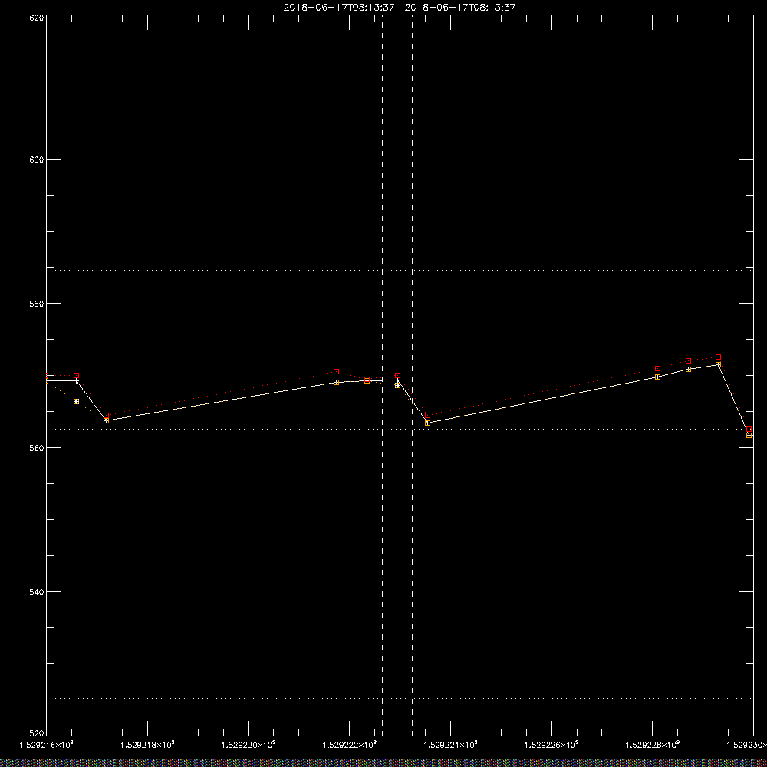Click the left vertical dashed time marker
The width and height of the screenshot is (767, 767).
pyautogui.click(x=382, y=375)
